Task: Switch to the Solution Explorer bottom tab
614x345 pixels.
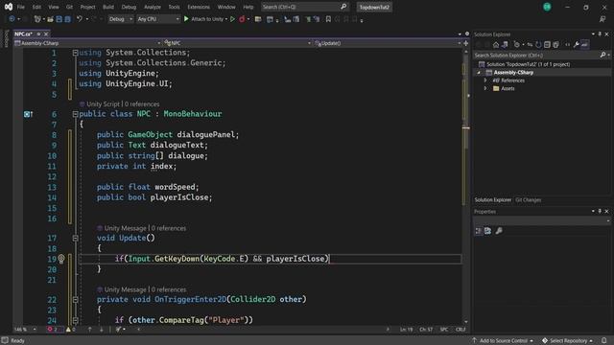Action: (x=492, y=200)
